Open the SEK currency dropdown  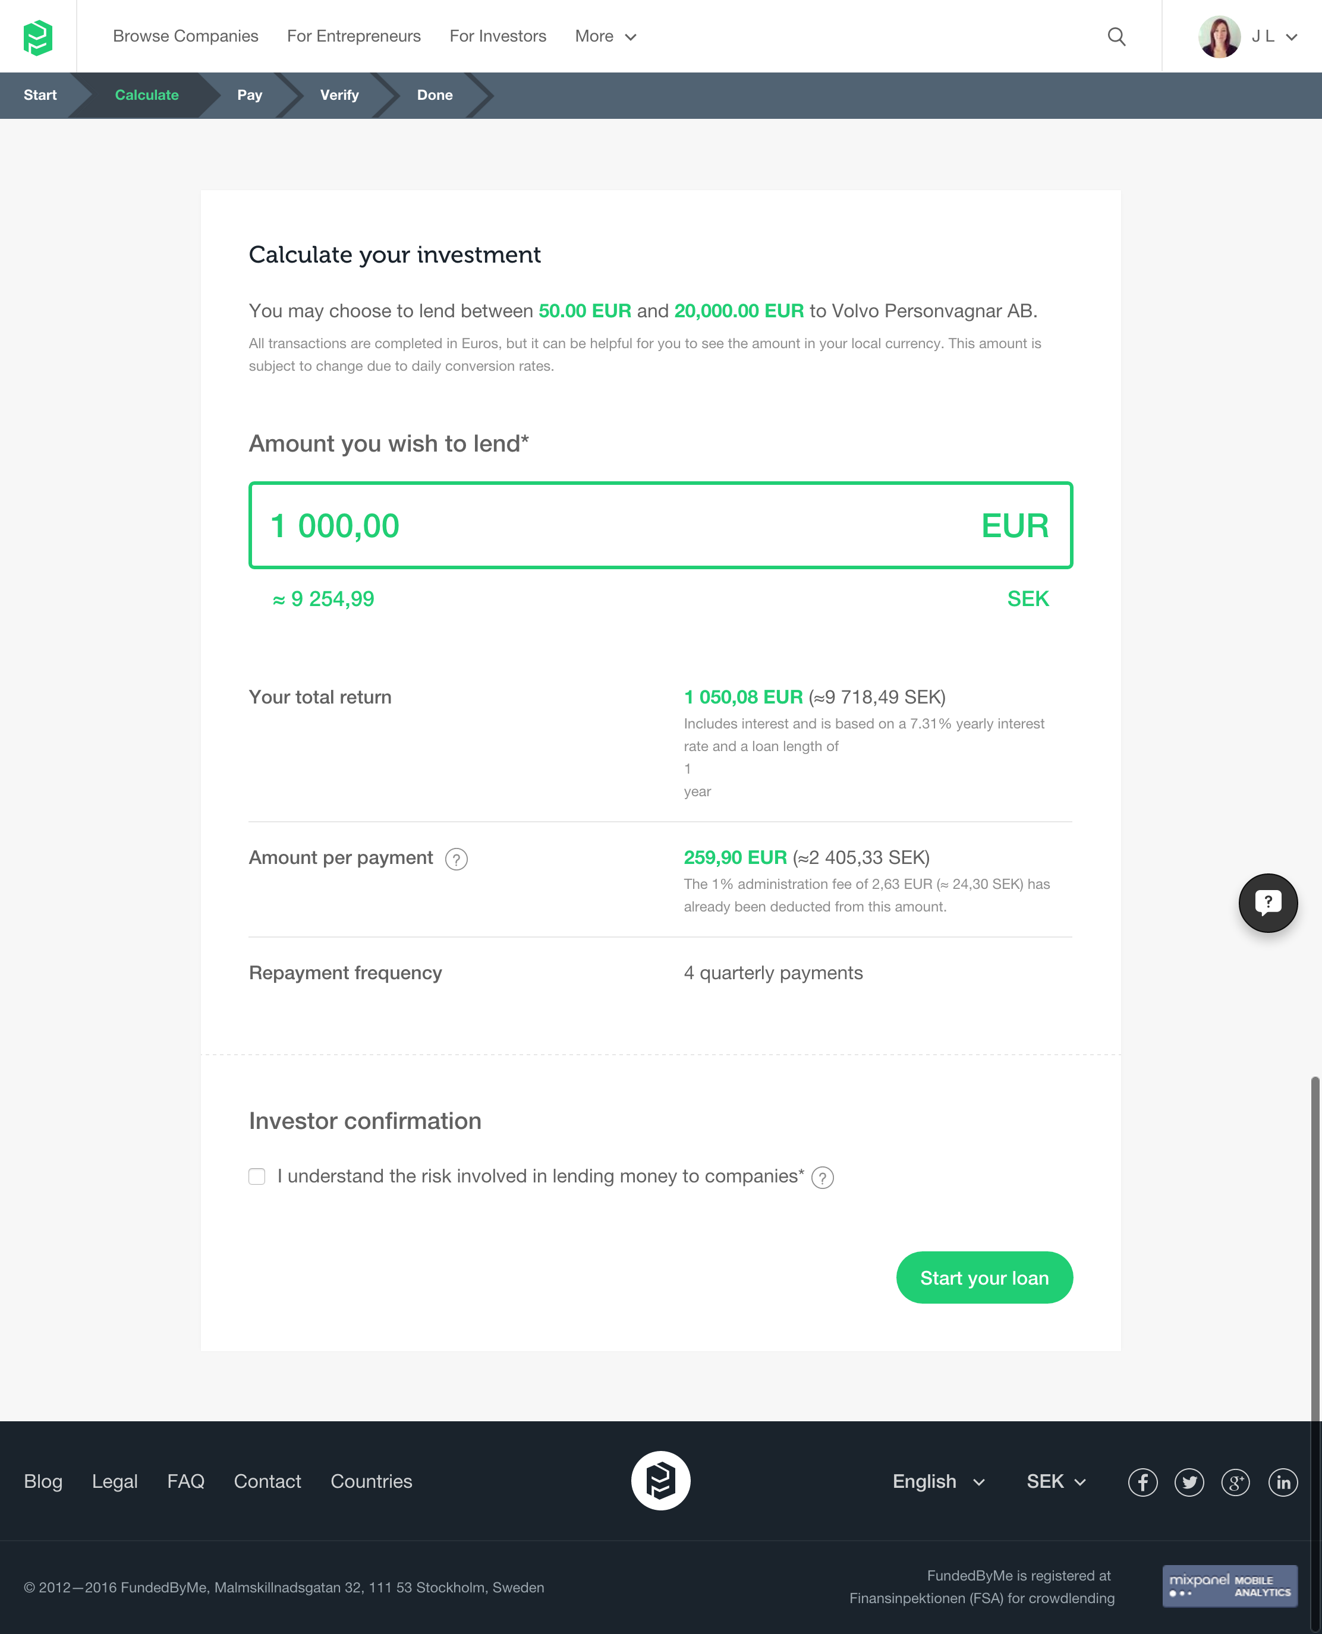click(x=1056, y=1482)
